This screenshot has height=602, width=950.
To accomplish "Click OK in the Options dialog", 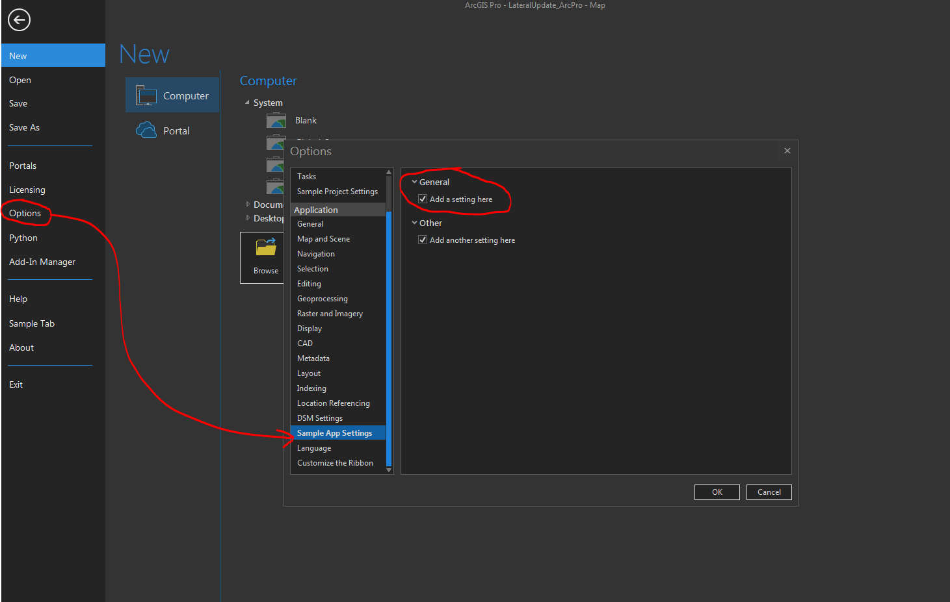I will point(717,492).
